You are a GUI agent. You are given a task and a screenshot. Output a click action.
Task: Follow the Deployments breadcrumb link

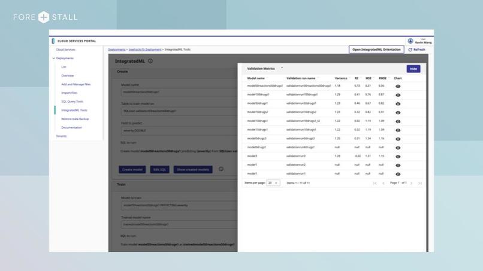[x=117, y=50]
